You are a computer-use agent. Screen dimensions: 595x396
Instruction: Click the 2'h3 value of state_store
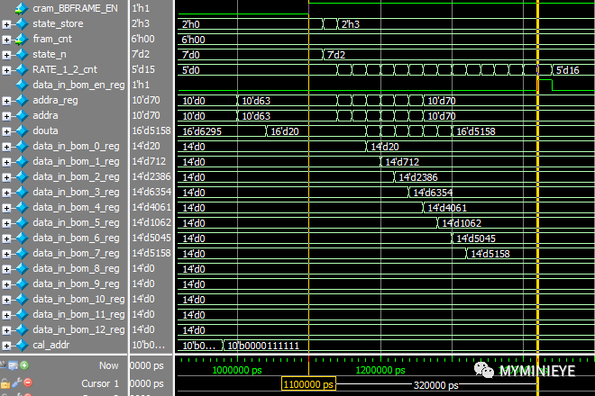(141, 23)
